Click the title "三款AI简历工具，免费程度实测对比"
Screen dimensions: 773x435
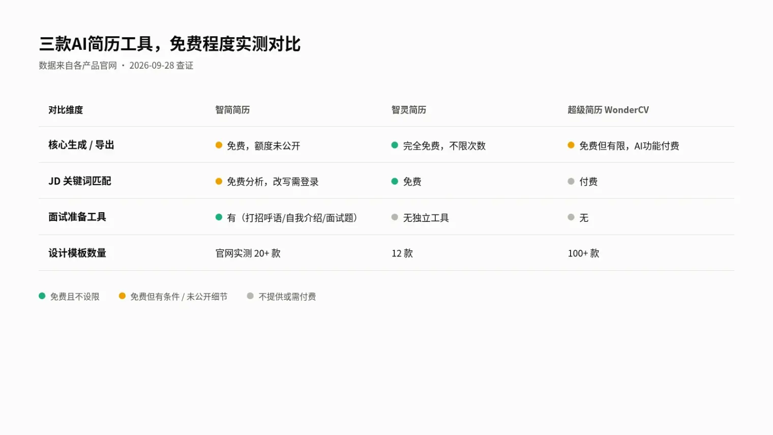170,44
